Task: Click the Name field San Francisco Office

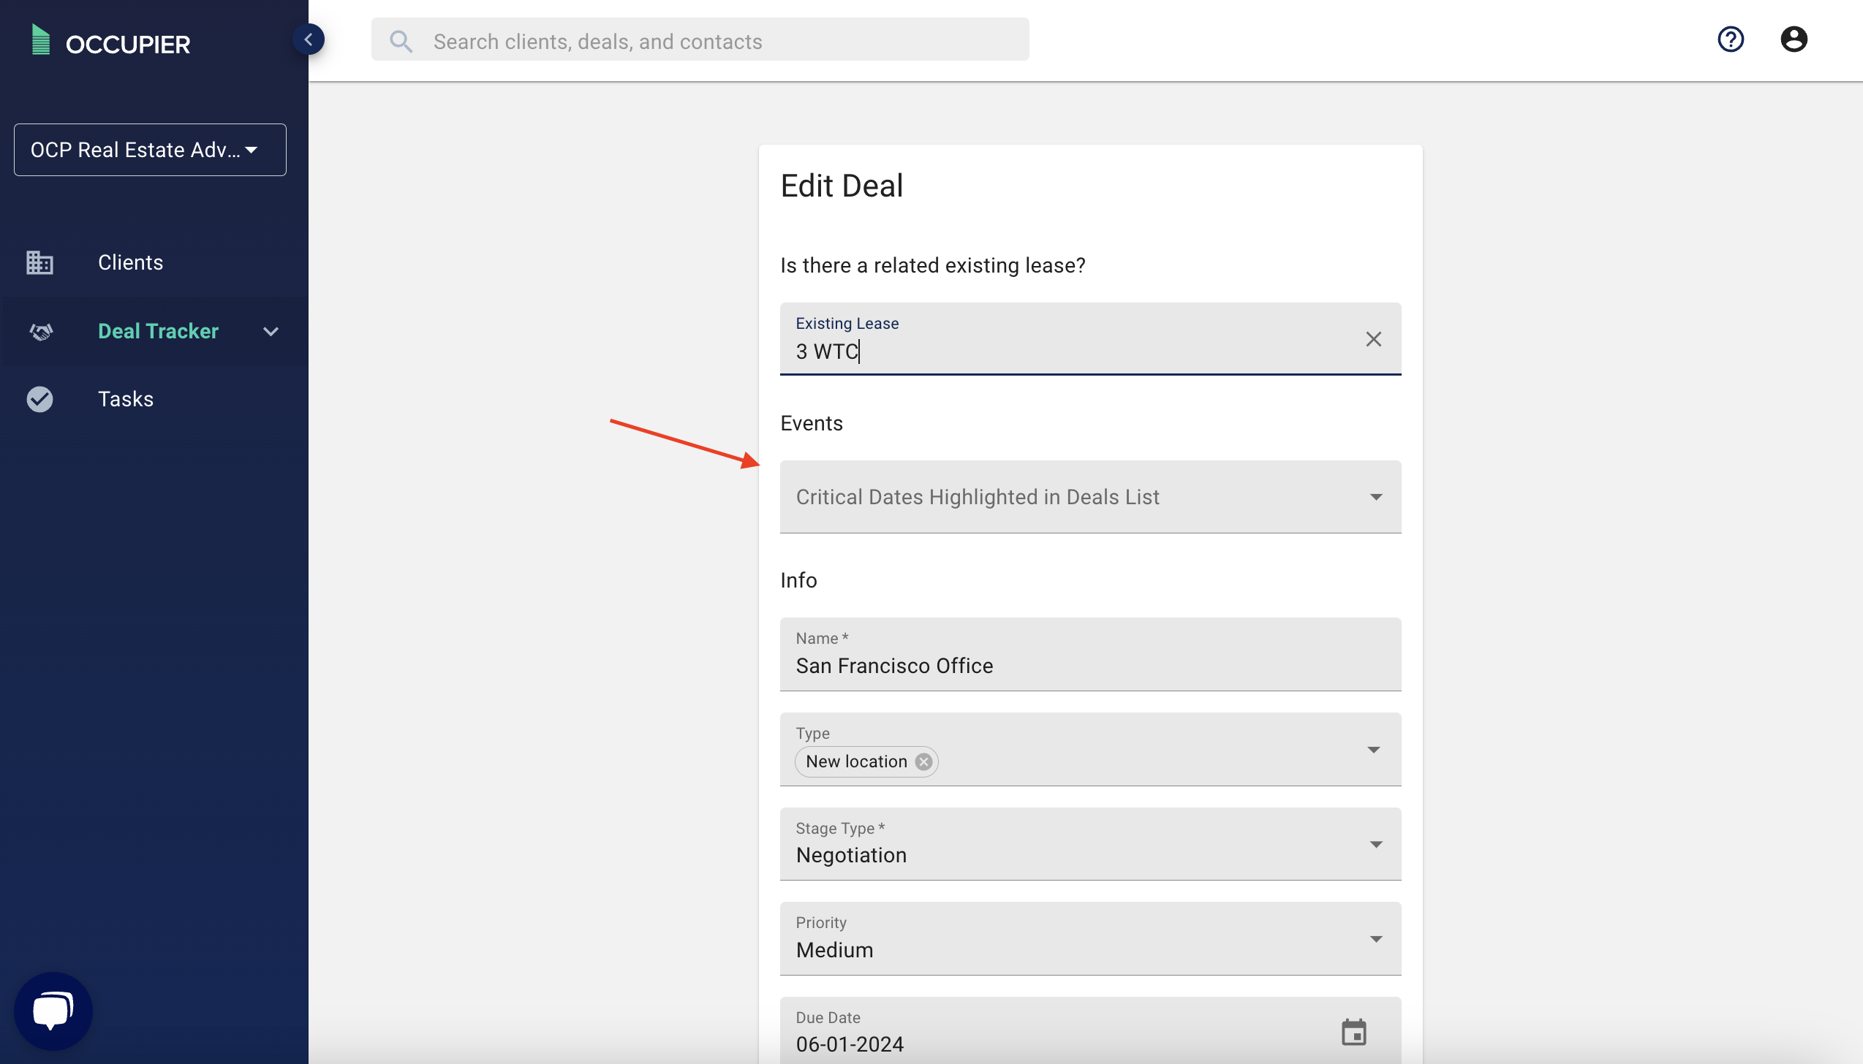Action: click(x=1089, y=665)
